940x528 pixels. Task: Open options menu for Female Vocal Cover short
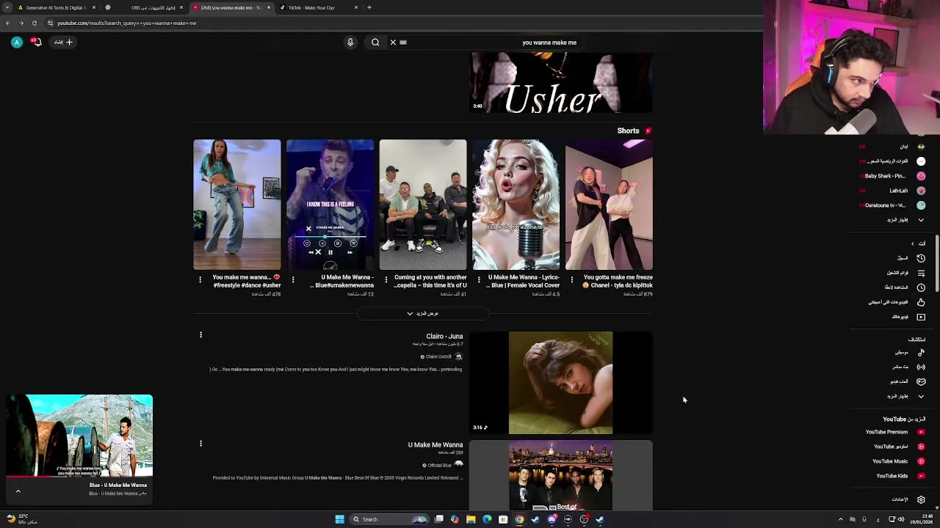(480, 279)
